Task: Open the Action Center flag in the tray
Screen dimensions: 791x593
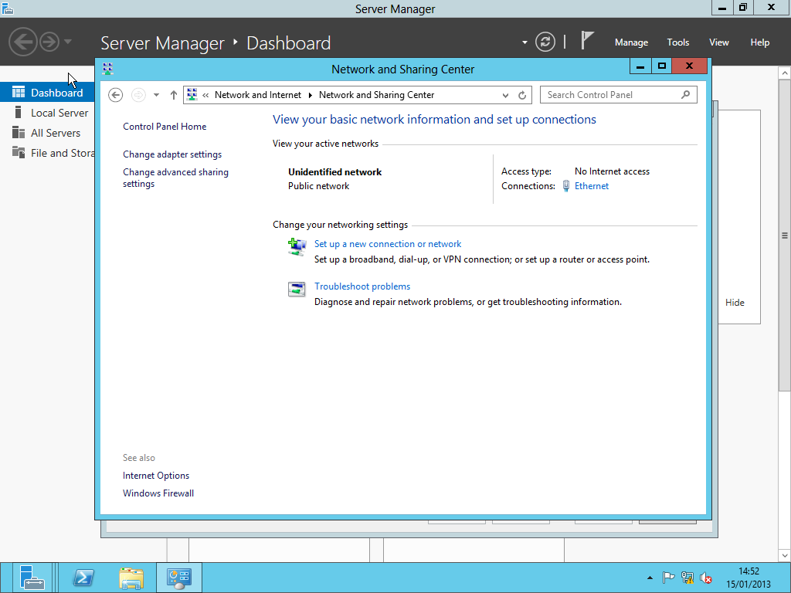Action: tap(669, 578)
